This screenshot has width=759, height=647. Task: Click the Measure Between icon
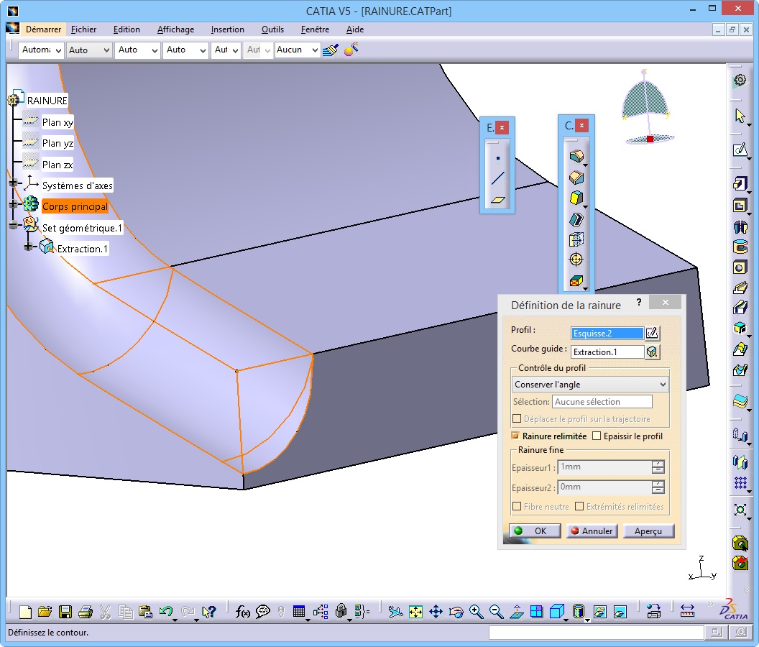pos(687,612)
